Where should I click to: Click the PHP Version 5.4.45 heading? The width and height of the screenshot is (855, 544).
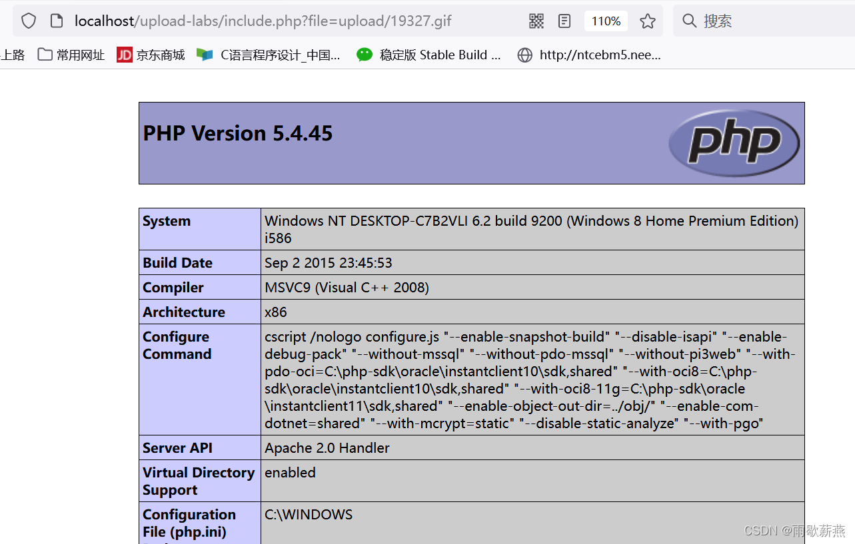pyautogui.click(x=238, y=133)
